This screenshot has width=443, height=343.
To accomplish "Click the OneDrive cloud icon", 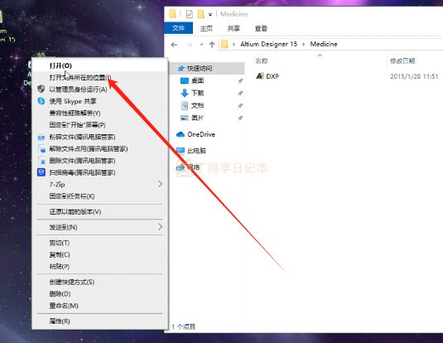I will click(x=181, y=134).
